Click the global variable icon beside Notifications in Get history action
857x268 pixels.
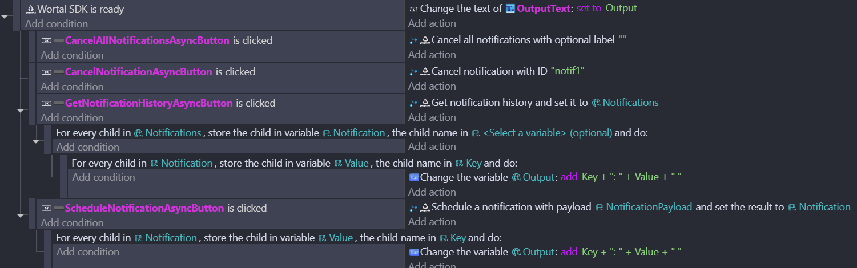pyautogui.click(x=596, y=103)
